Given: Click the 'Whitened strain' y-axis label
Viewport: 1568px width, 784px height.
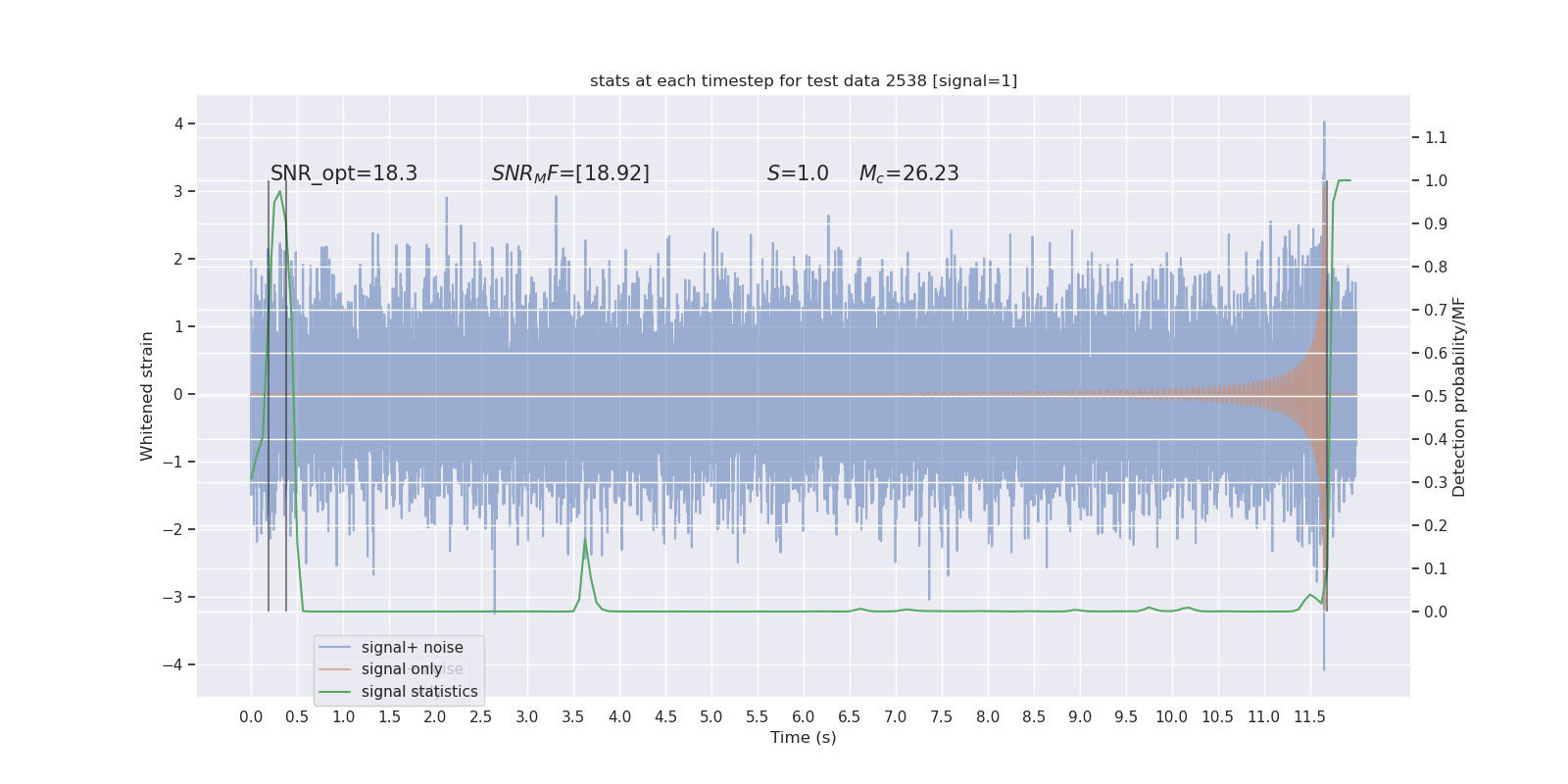Looking at the screenshot, I should point(147,396).
